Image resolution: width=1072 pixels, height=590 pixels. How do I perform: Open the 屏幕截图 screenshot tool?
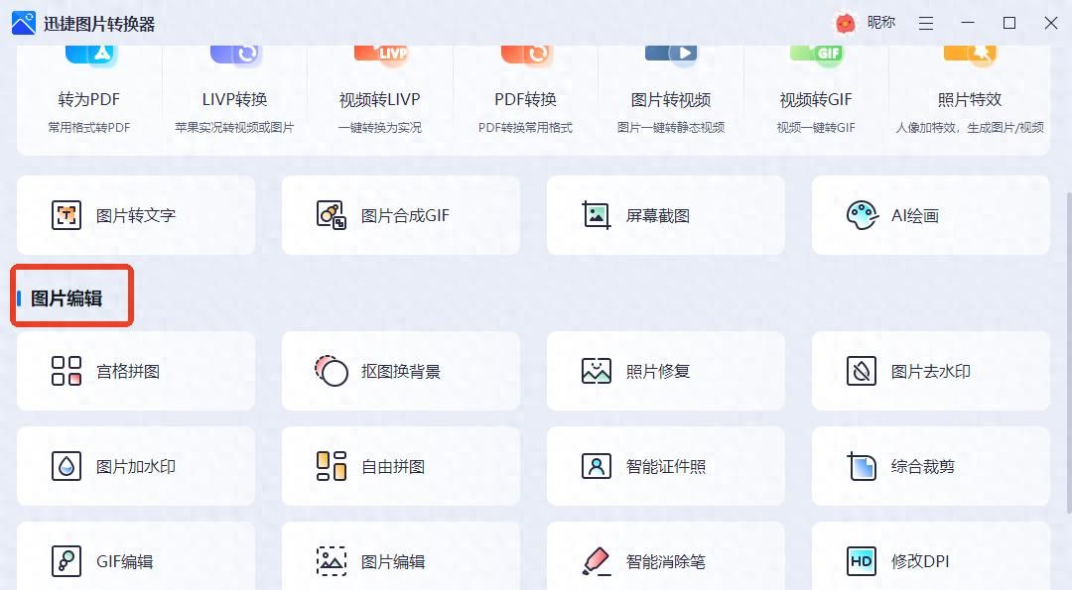[665, 214]
